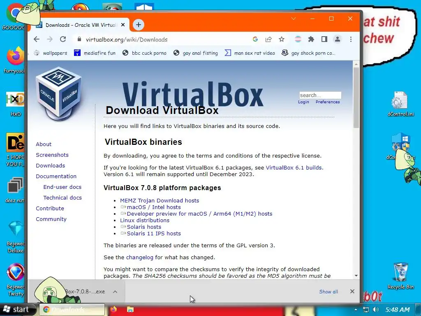Open the Login link
The width and height of the screenshot is (421, 316).
[x=303, y=102]
